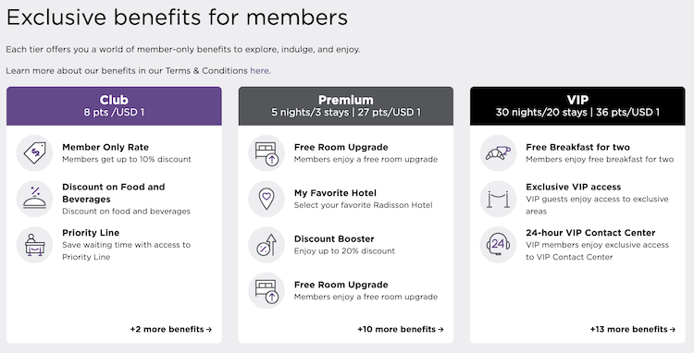Click 'Enjoy up to 20% discount' text
The image size is (694, 353).
click(x=344, y=251)
